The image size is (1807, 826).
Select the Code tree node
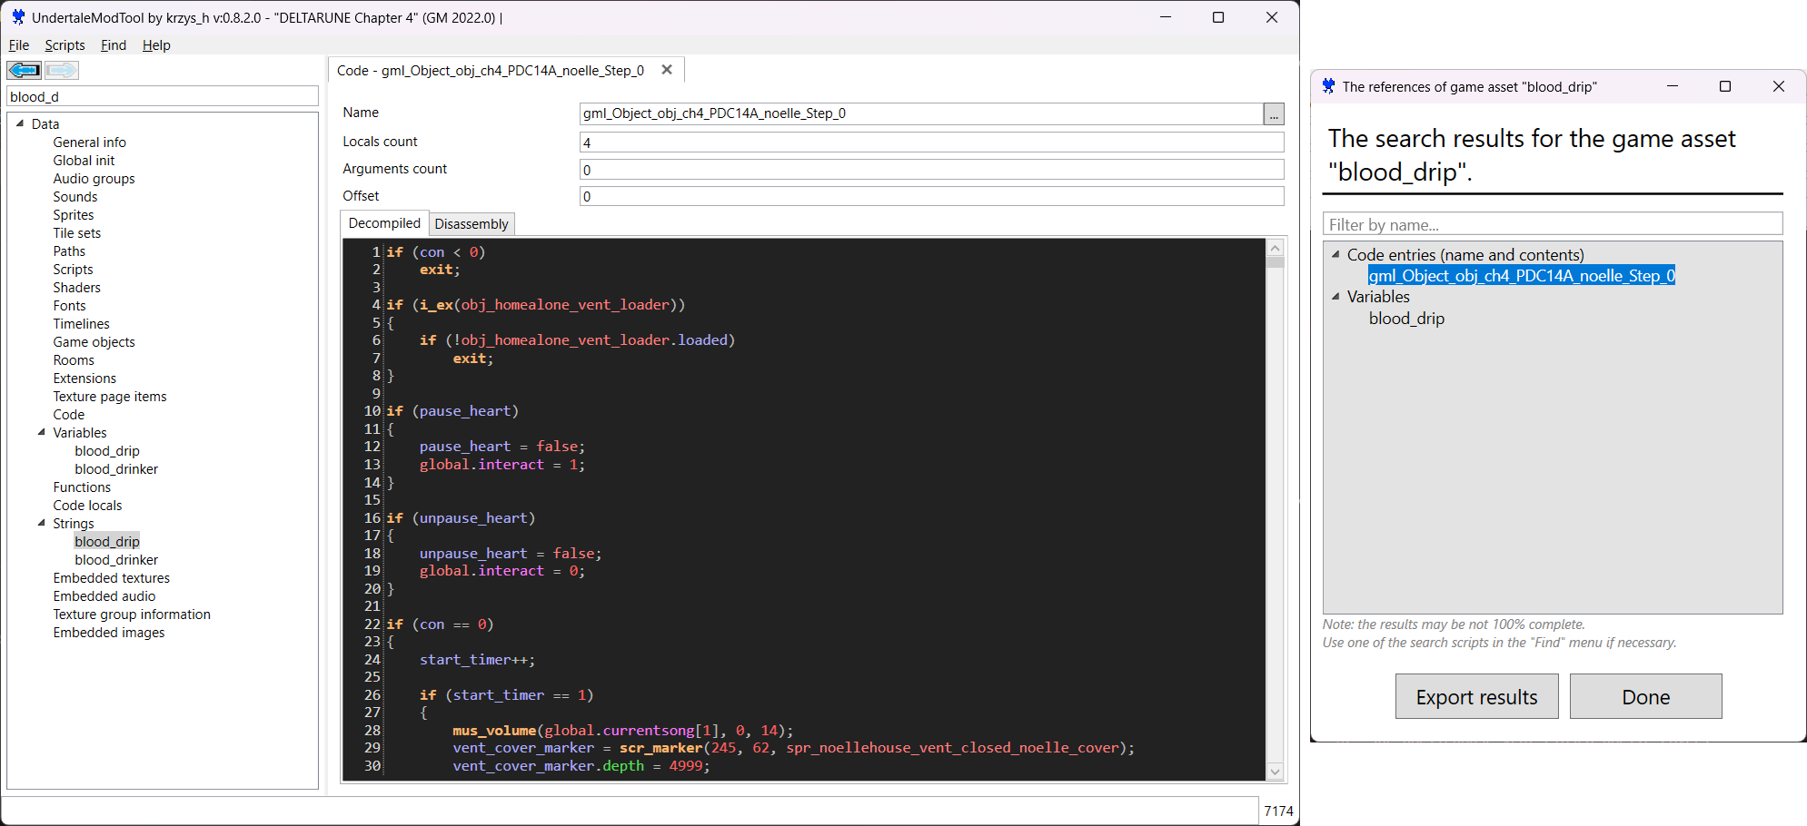pos(69,415)
